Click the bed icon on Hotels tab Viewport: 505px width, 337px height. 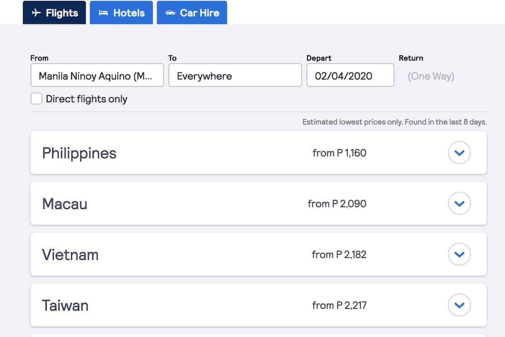click(x=103, y=13)
